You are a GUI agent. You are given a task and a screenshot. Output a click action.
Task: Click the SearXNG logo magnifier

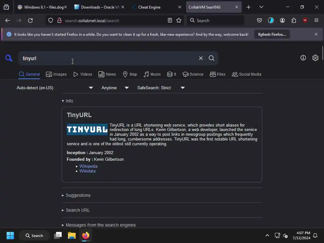click(9, 58)
